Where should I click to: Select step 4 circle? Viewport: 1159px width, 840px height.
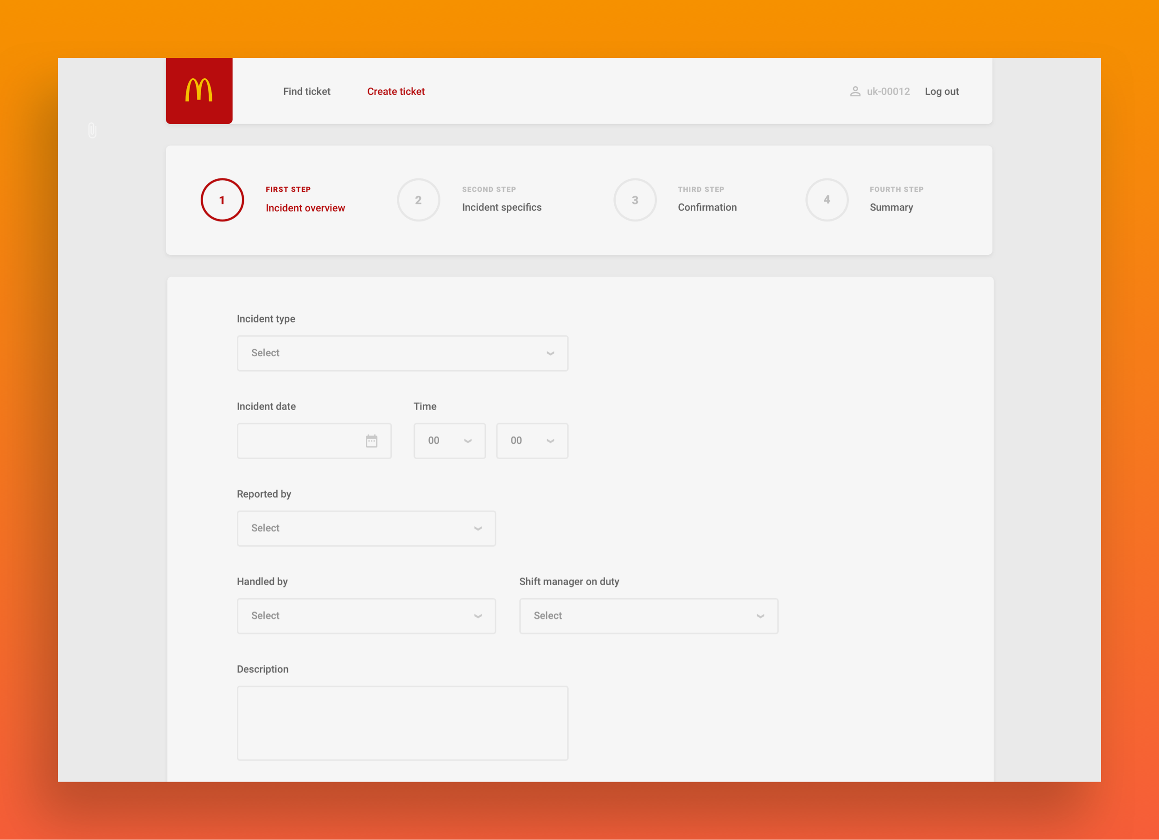coord(827,200)
